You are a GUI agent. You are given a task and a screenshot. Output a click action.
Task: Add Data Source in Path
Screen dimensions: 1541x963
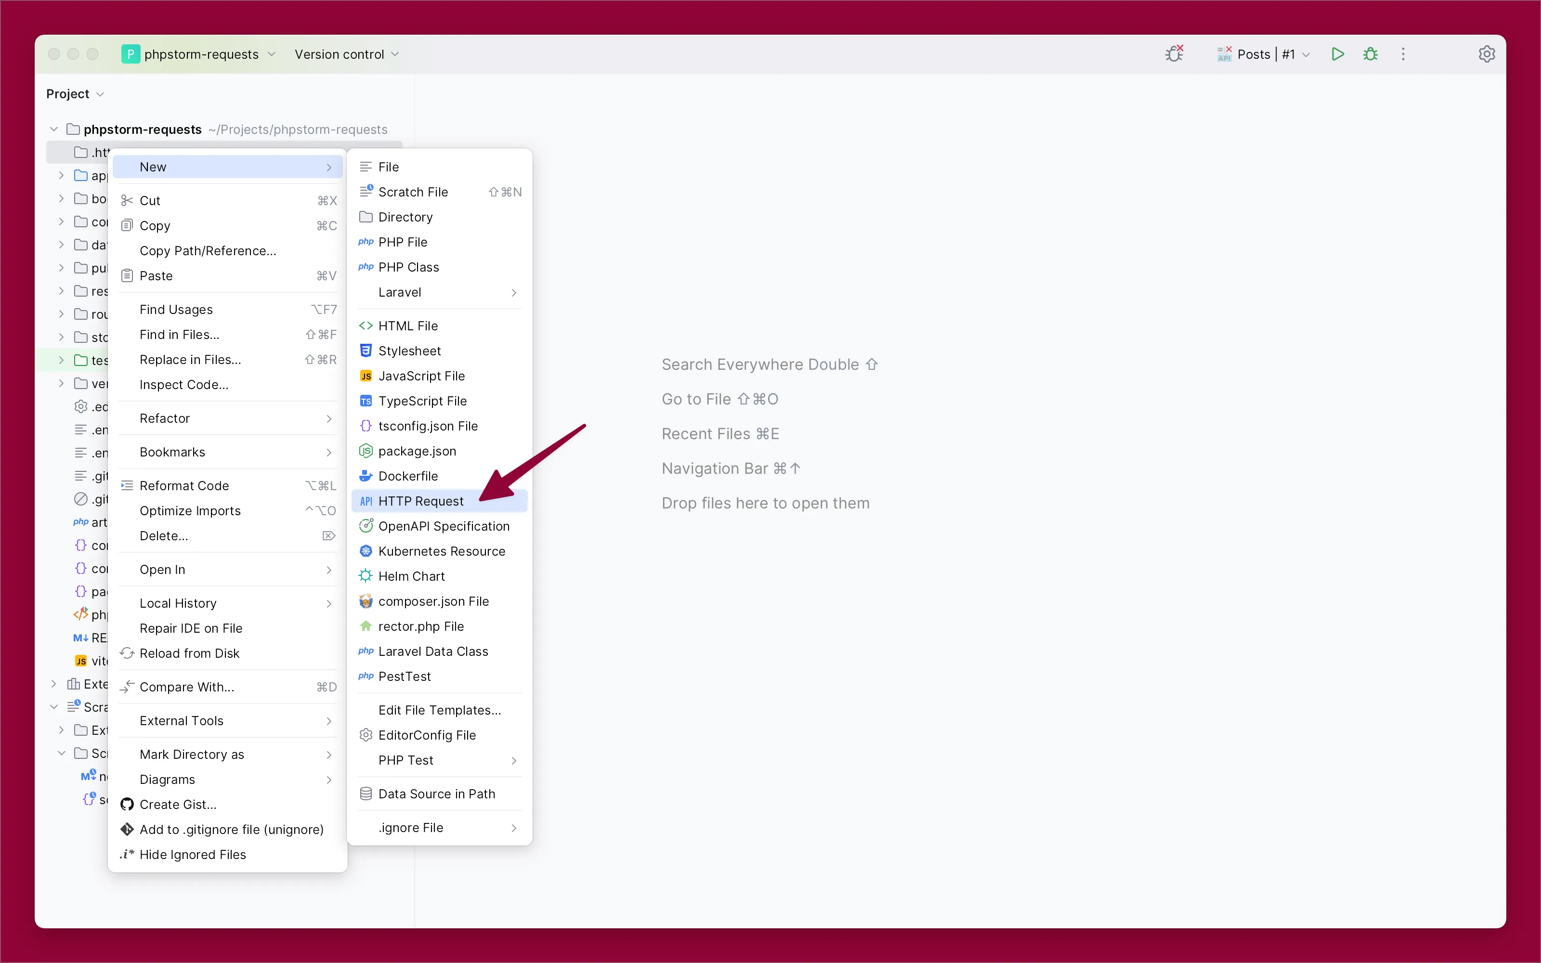(439, 794)
